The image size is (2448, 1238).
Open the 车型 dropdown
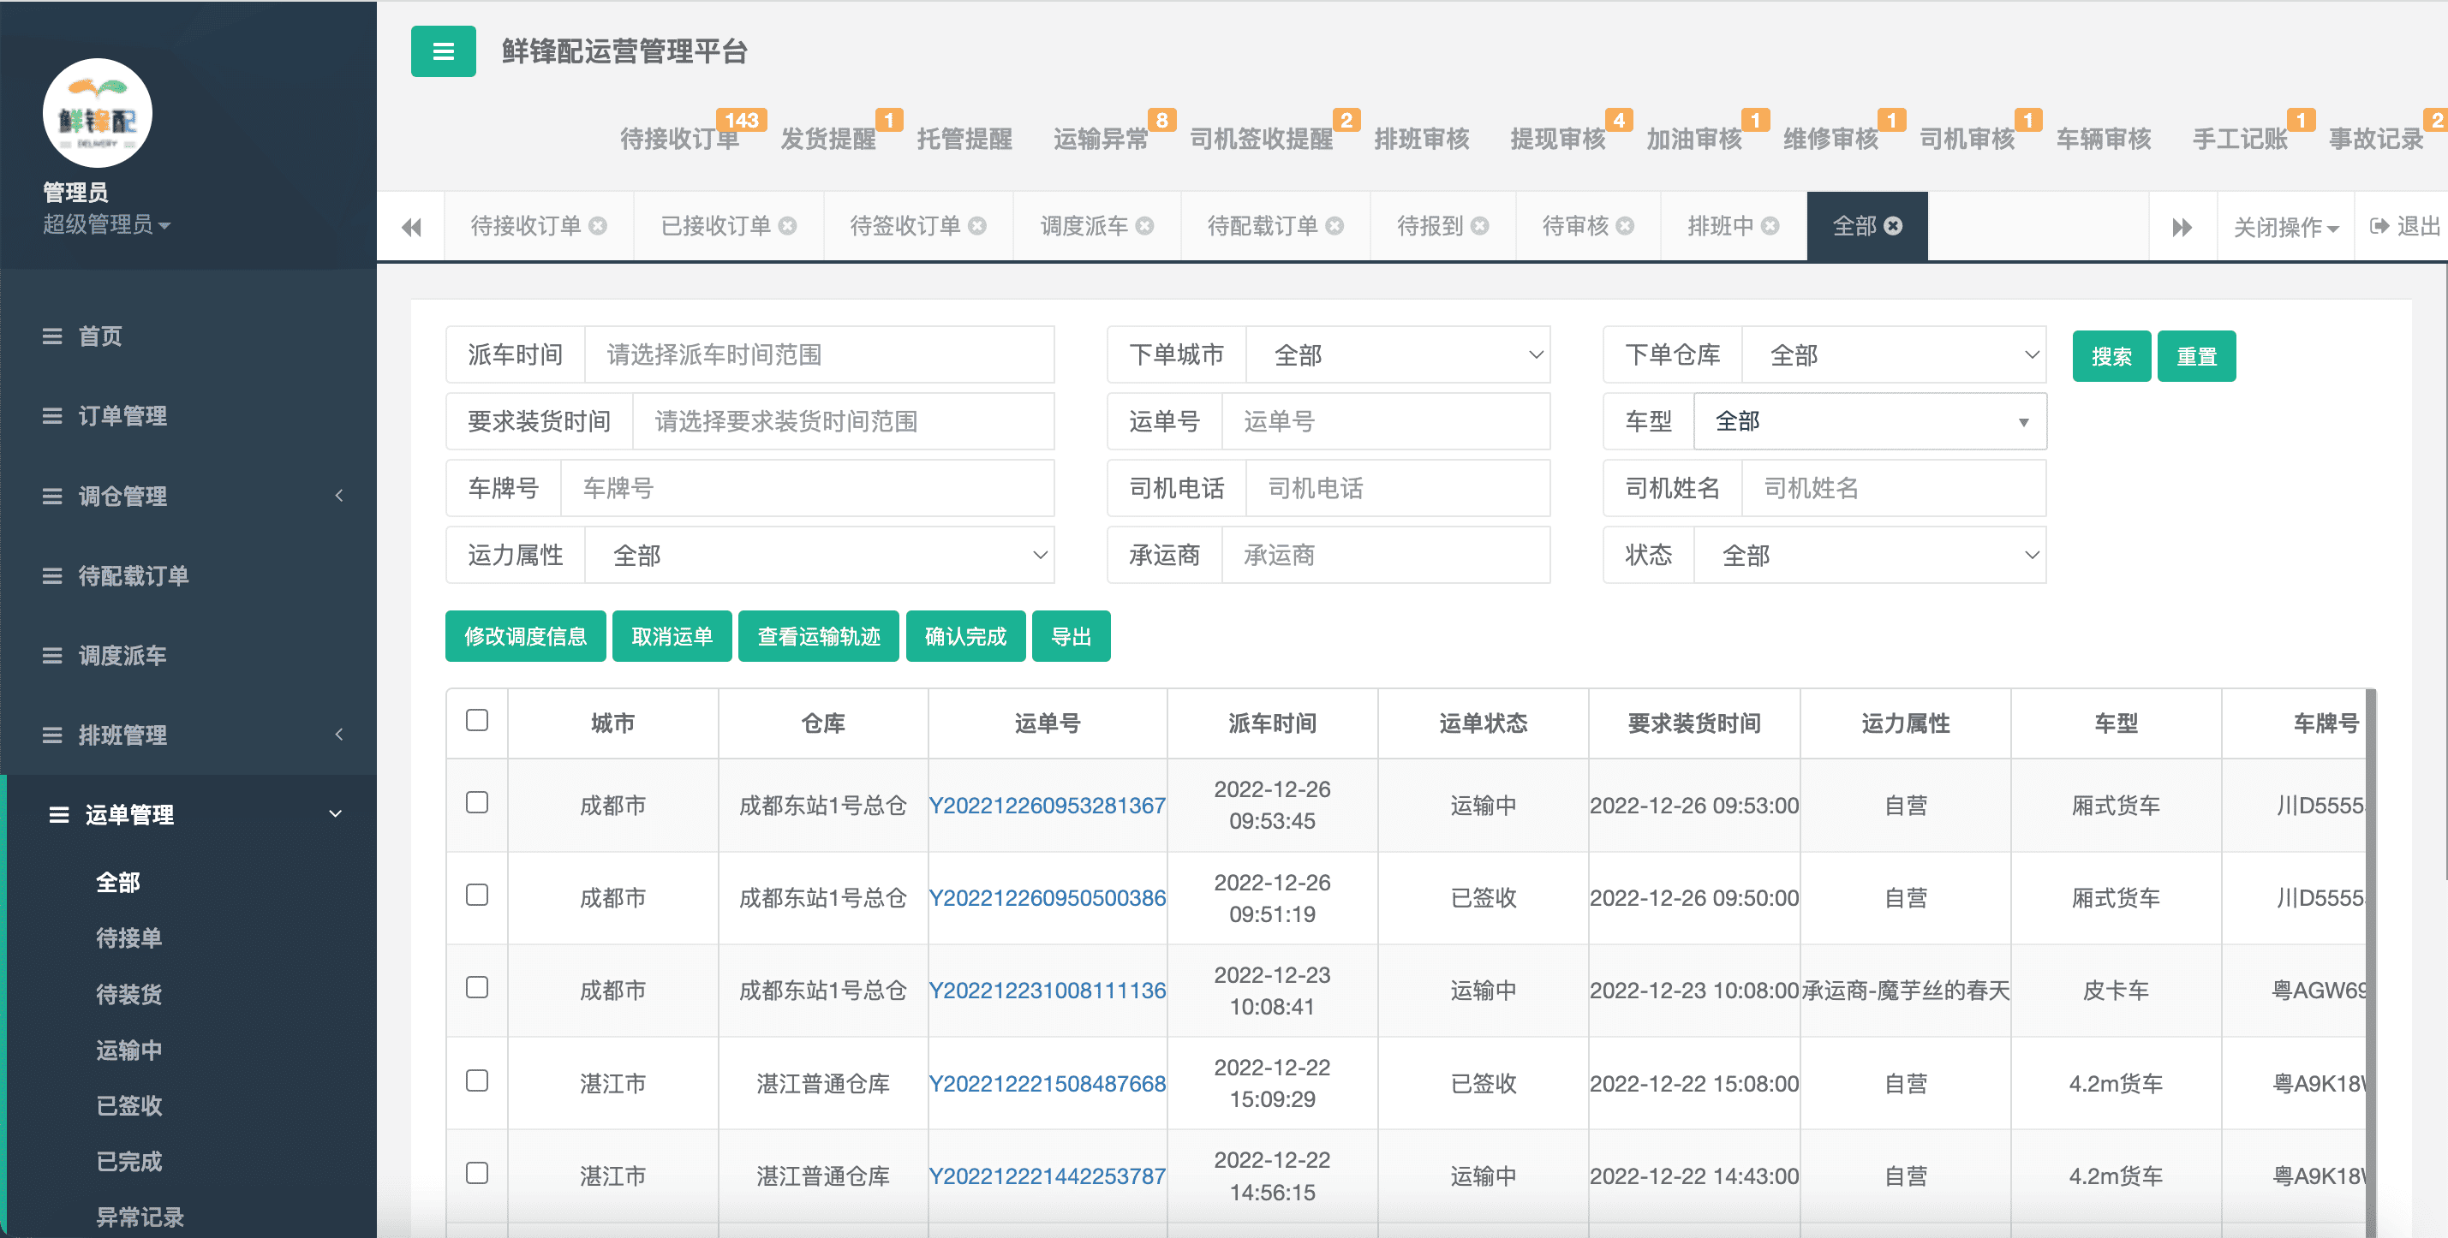(1869, 421)
